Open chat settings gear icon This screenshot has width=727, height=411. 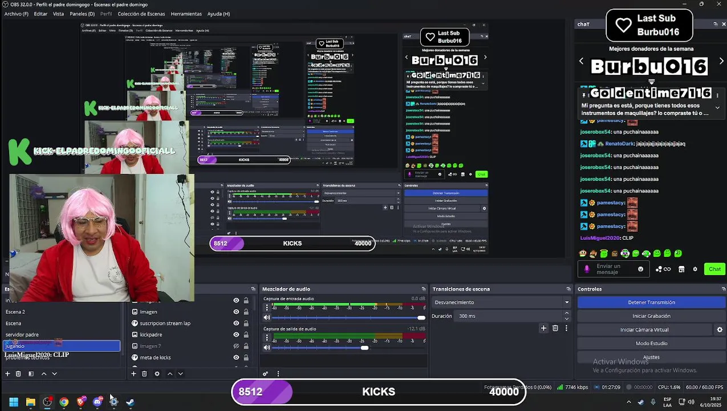(694, 269)
